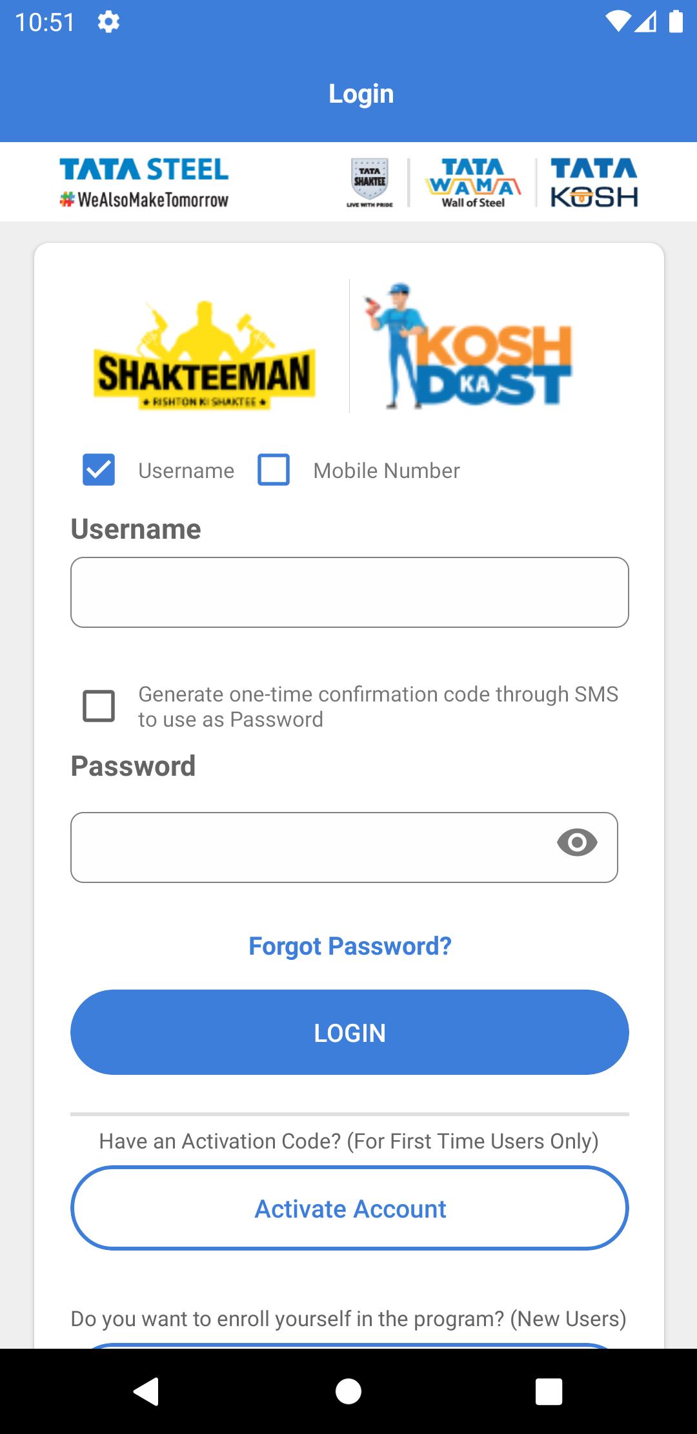Tap the Android home circle button
The width and height of the screenshot is (697, 1434).
pos(348,1391)
